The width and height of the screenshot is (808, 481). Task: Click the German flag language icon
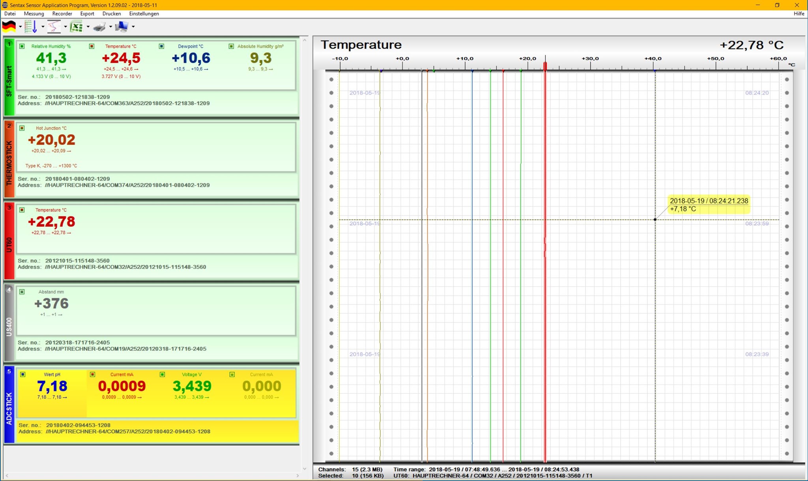coord(9,26)
